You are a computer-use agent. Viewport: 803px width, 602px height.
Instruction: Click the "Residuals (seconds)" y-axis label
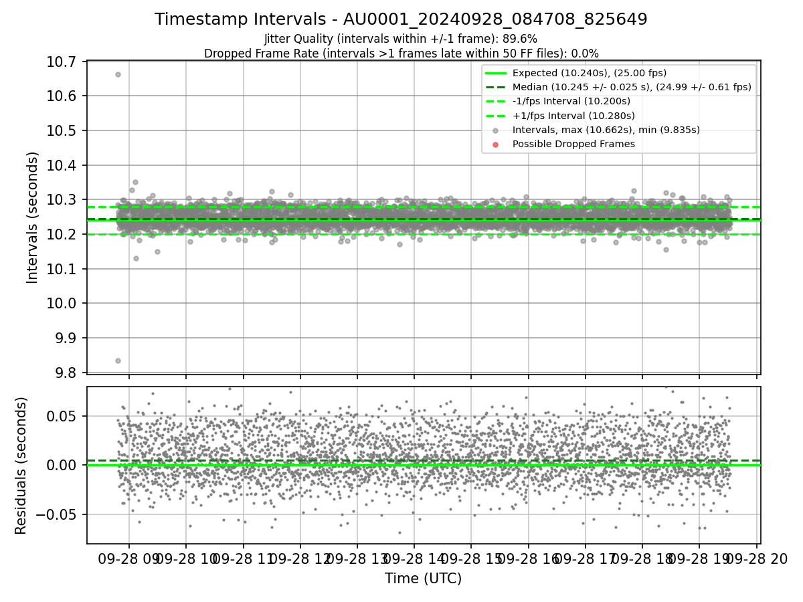tap(21, 466)
